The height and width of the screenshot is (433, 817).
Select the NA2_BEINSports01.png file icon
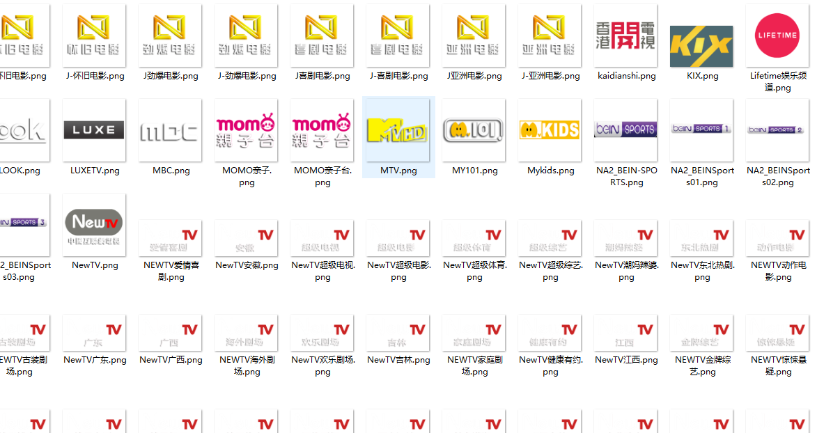tap(701, 130)
